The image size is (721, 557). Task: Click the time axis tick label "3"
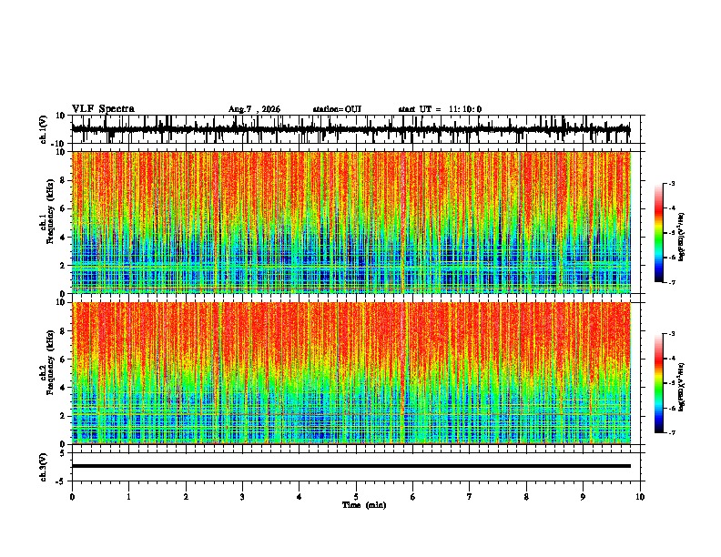pyautogui.click(x=242, y=497)
